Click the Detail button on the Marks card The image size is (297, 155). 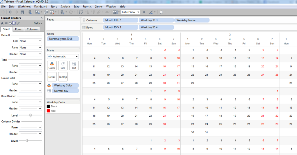click(52, 77)
